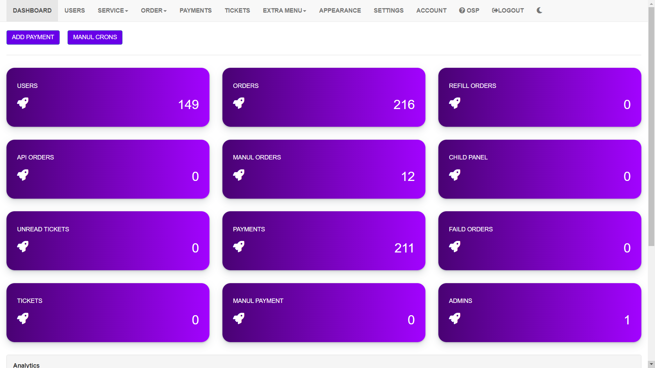Viewport: 655px width, 368px height.
Task: Log out using the Logout link
Action: click(508, 11)
